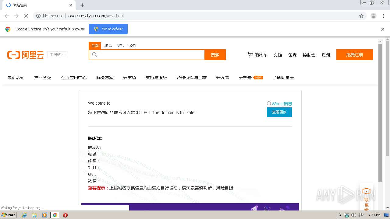Click the address bar URL
This screenshot has height=219, width=390.
pyautogui.click(x=96, y=16)
